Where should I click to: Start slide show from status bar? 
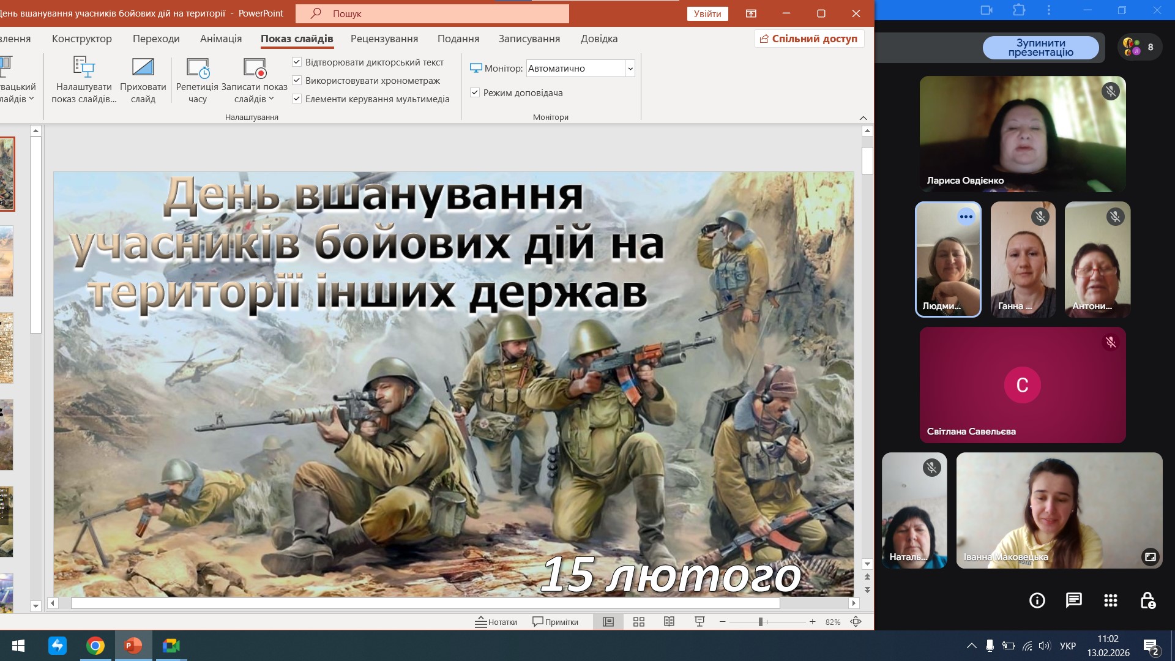click(x=699, y=622)
